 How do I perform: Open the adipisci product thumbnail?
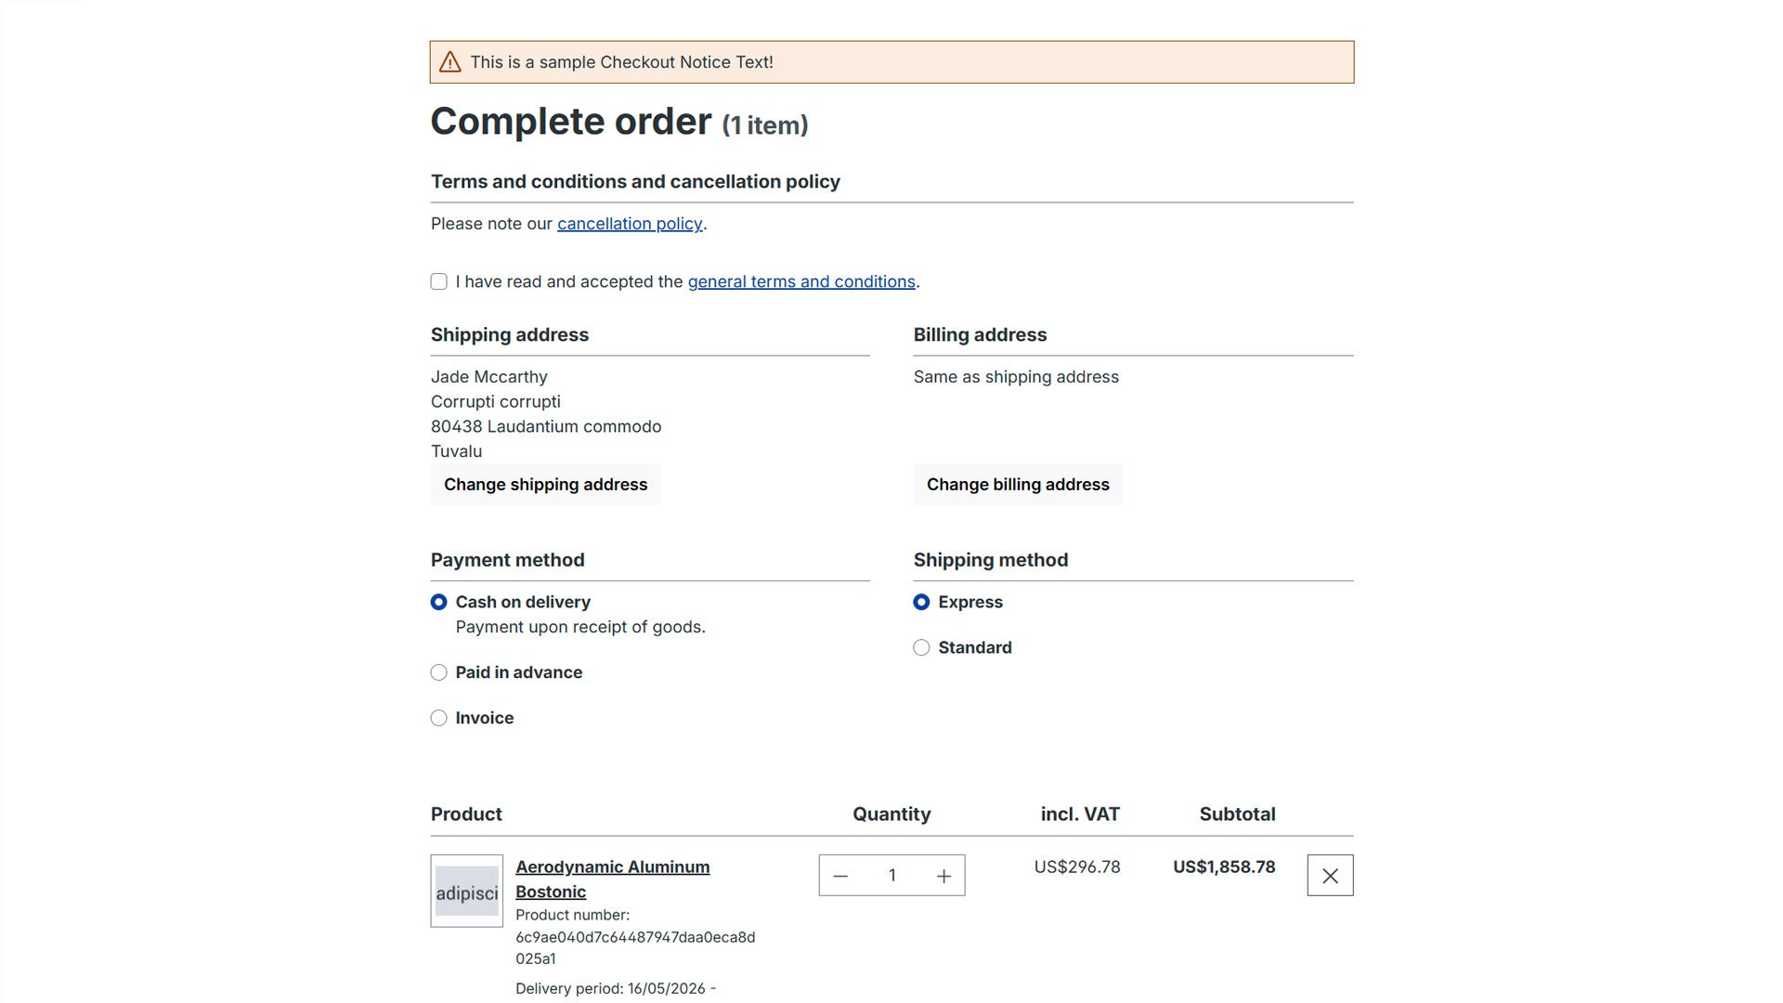pyautogui.click(x=467, y=892)
